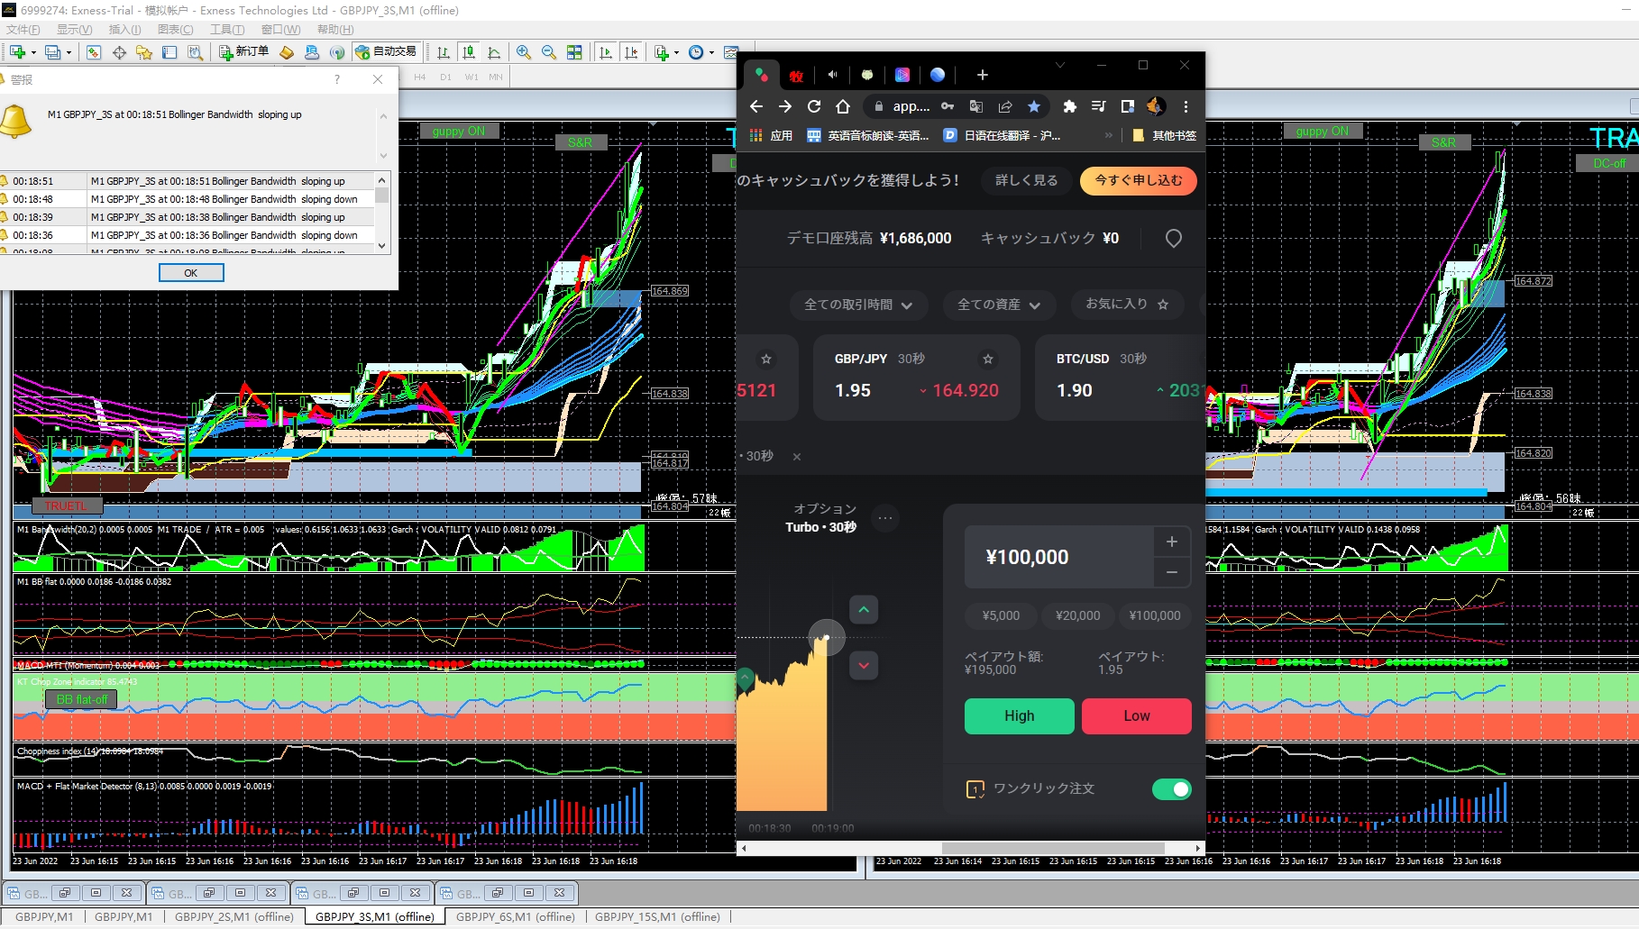This screenshot has width=1639, height=929.
Task: Open the 图表(C) menu
Action: [x=175, y=30]
